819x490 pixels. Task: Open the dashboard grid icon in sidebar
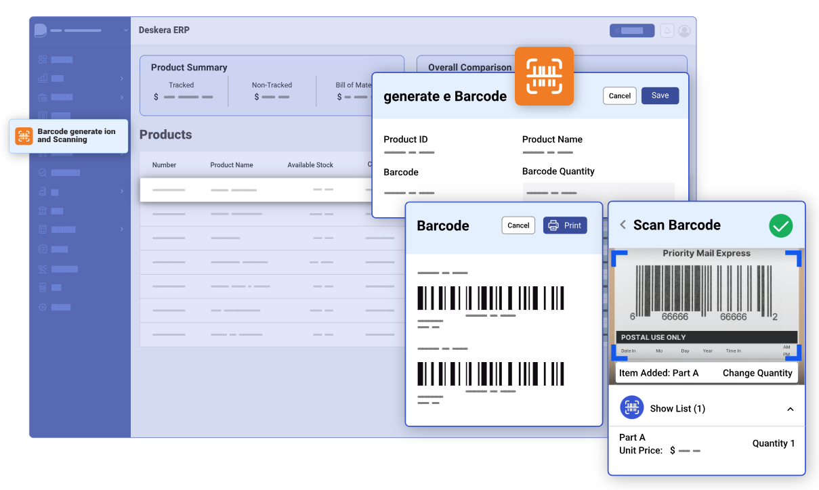(43, 60)
